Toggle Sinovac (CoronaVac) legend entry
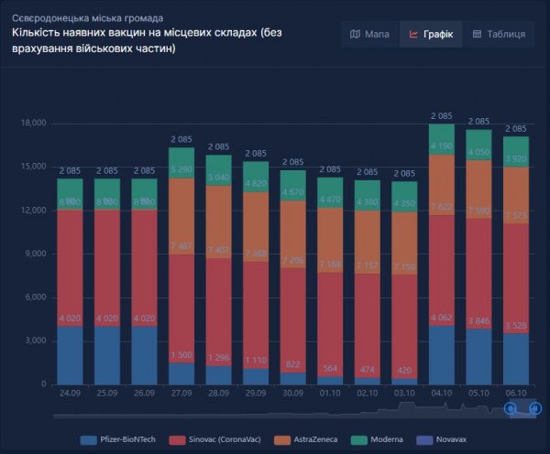 point(214,439)
